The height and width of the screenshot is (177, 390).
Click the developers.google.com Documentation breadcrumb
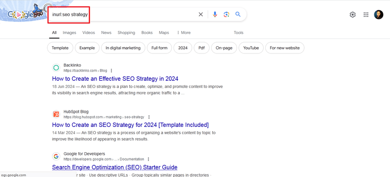pyautogui.click(x=104, y=159)
